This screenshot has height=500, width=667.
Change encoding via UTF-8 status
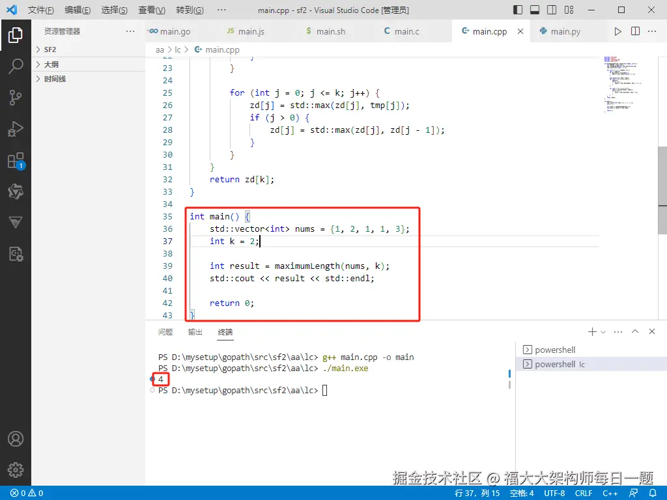[x=554, y=493]
